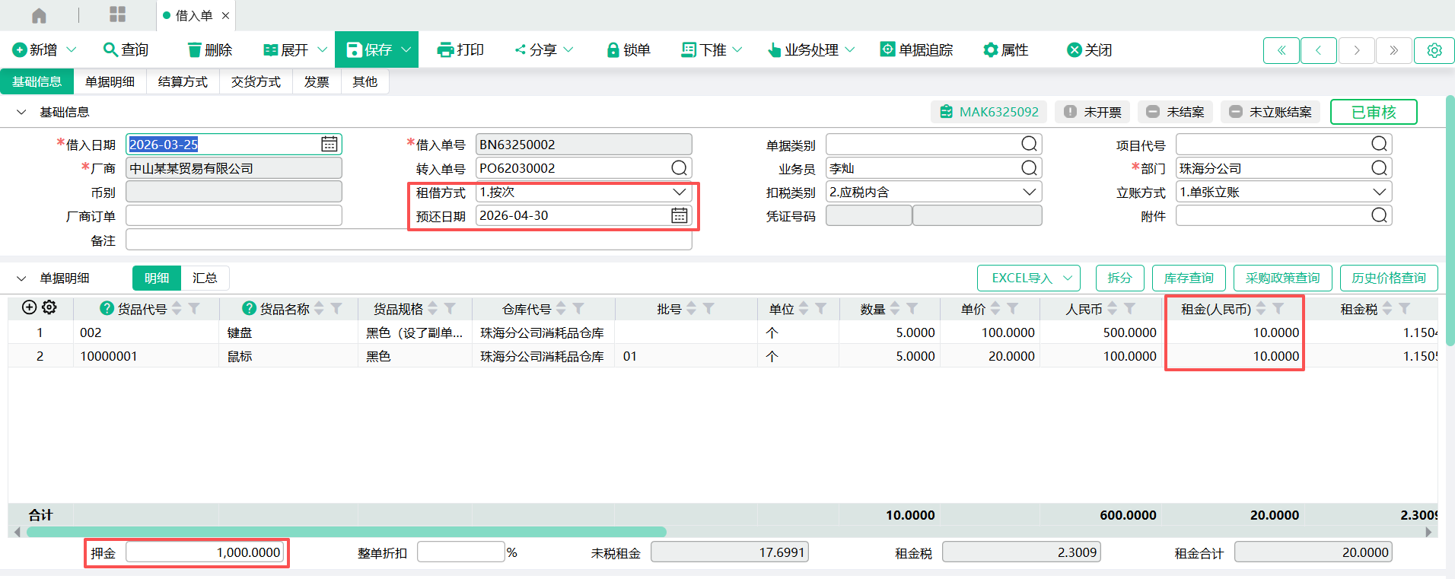Toggle the 明细 detail view
The image size is (1455, 579).
157,278
